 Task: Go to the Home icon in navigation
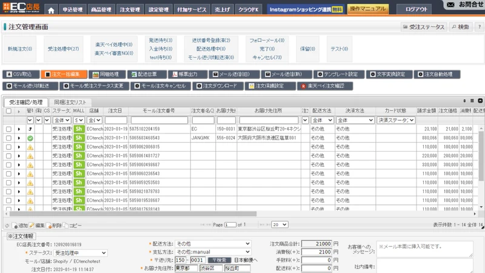(51, 10)
